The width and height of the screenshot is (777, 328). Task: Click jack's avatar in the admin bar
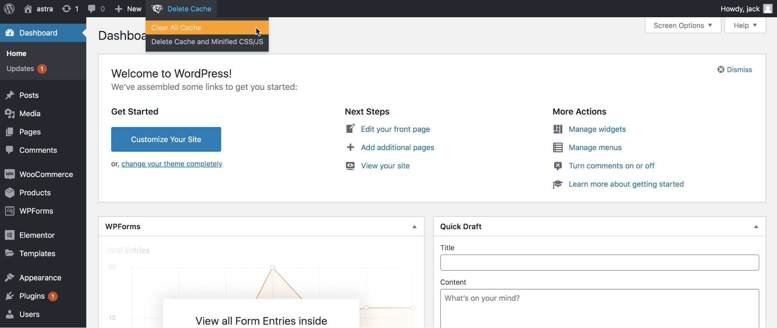pos(768,9)
